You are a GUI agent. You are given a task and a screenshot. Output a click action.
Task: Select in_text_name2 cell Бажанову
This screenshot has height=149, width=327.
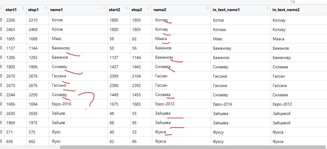coord(282,57)
